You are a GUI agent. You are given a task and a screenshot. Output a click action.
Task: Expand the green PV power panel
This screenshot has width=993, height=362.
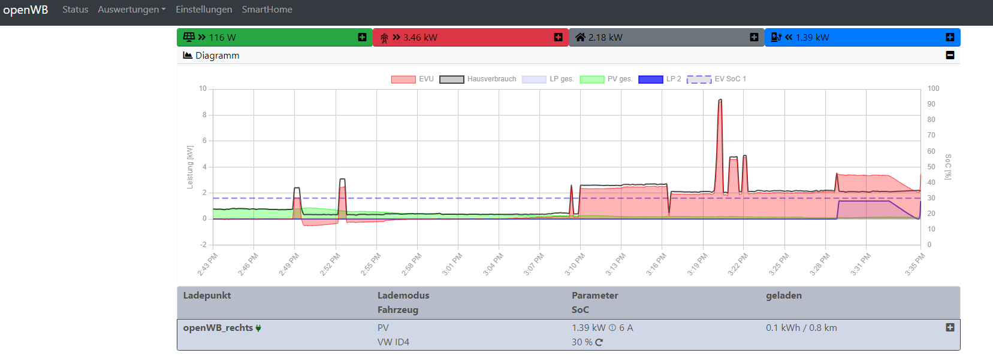coord(362,37)
